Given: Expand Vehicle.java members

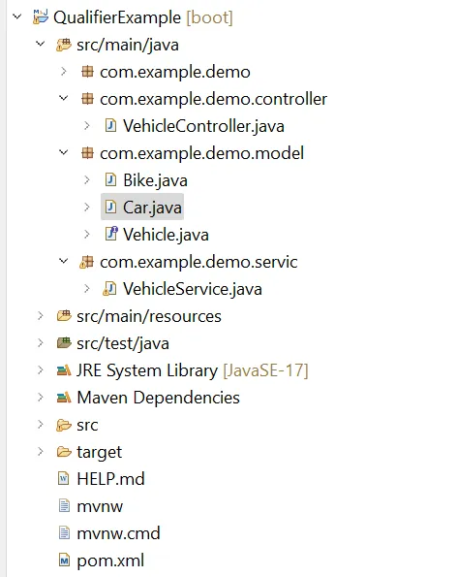Looking at the screenshot, I should pyautogui.click(x=87, y=234).
